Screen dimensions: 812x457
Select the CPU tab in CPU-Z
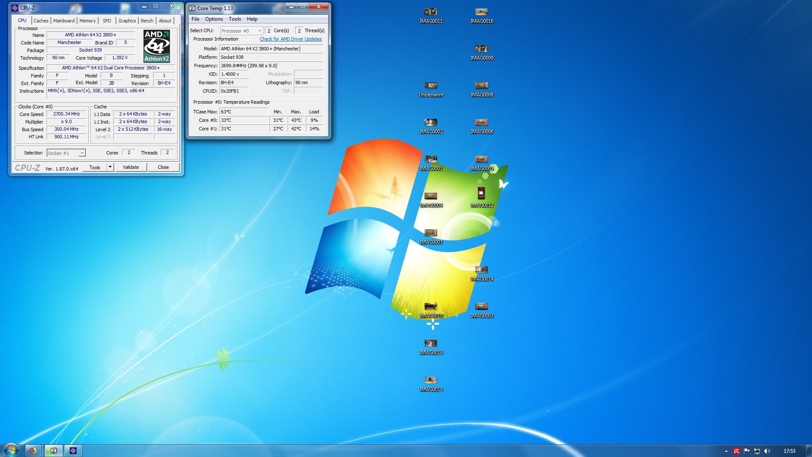click(22, 20)
